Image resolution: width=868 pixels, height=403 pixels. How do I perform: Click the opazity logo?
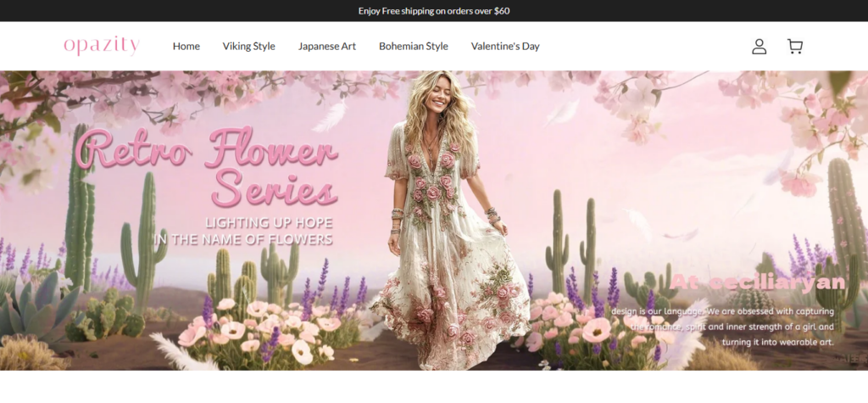[x=101, y=46]
